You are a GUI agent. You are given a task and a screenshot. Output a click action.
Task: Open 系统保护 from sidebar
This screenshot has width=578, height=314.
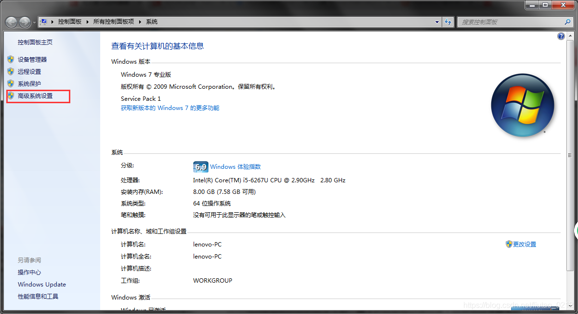pyautogui.click(x=29, y=84)
